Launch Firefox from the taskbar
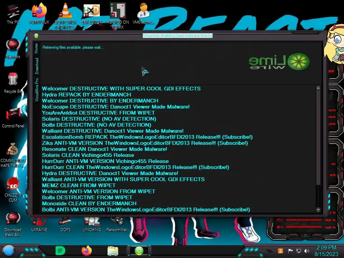Screen dimensions: 344x258 tap(87, 251)
